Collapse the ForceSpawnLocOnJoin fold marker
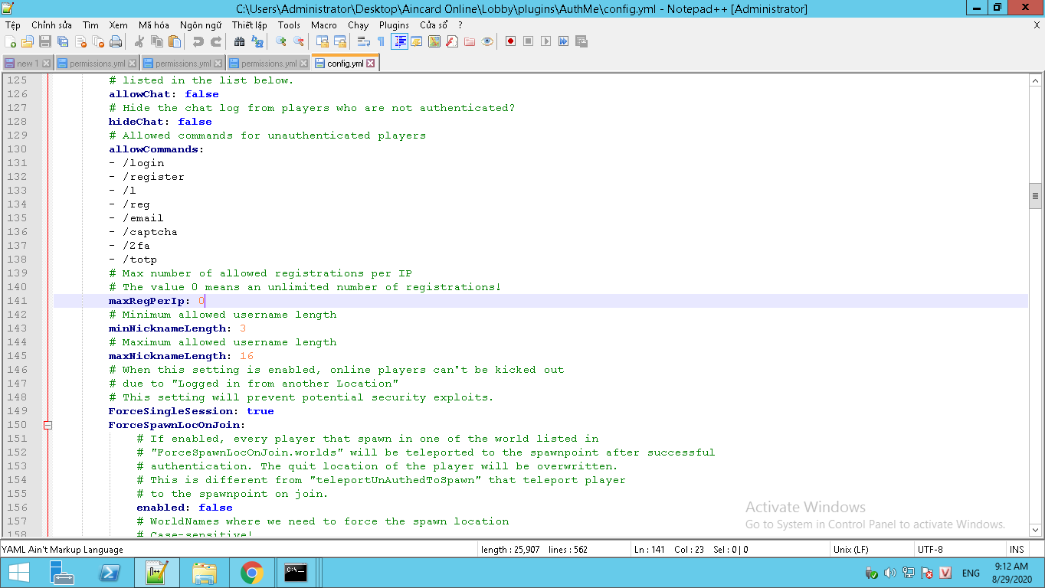 click(47, 425)
